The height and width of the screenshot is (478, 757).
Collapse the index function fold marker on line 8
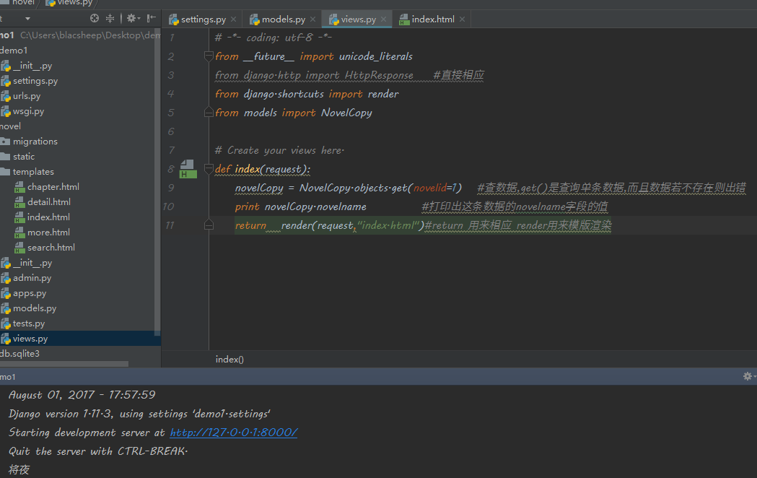210,169
